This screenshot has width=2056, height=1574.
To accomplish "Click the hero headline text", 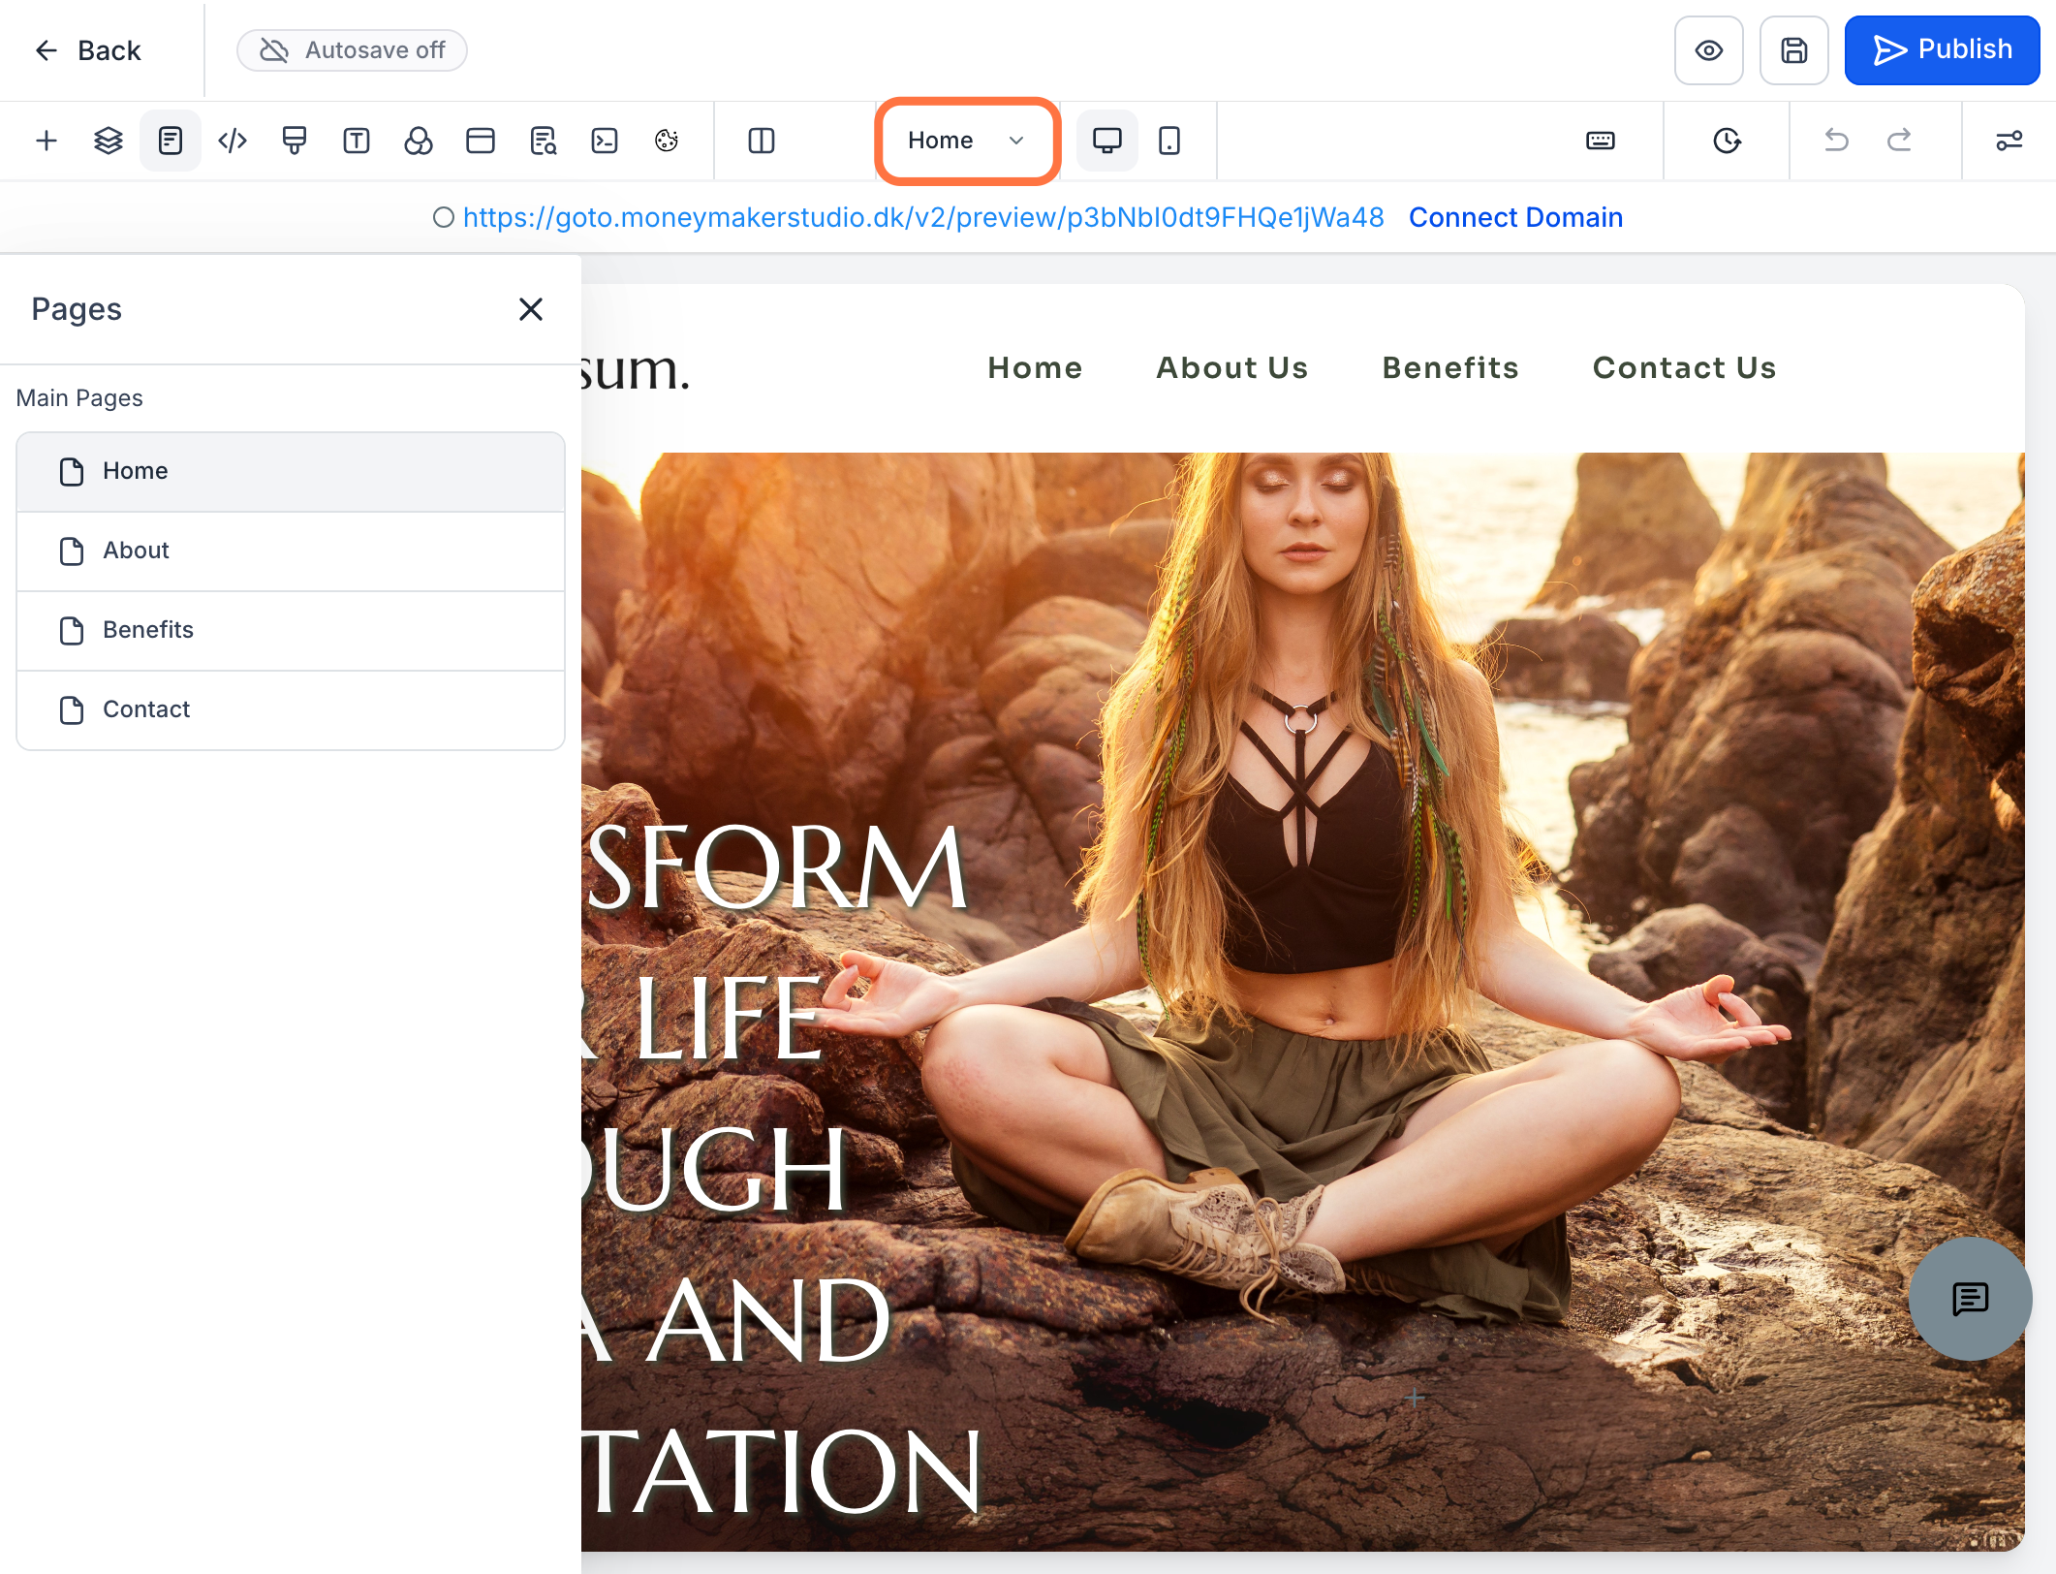I will click(783, 1168).
